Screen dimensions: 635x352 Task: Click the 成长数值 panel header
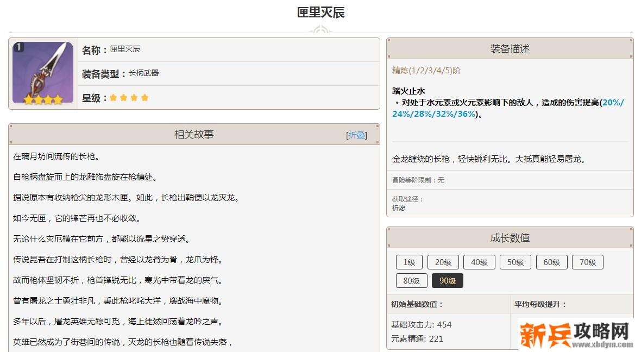tap(510, 237)
